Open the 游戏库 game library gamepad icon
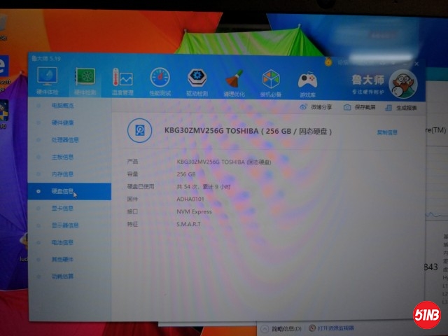Screen dimensions: 448x336 pos(307,80)
